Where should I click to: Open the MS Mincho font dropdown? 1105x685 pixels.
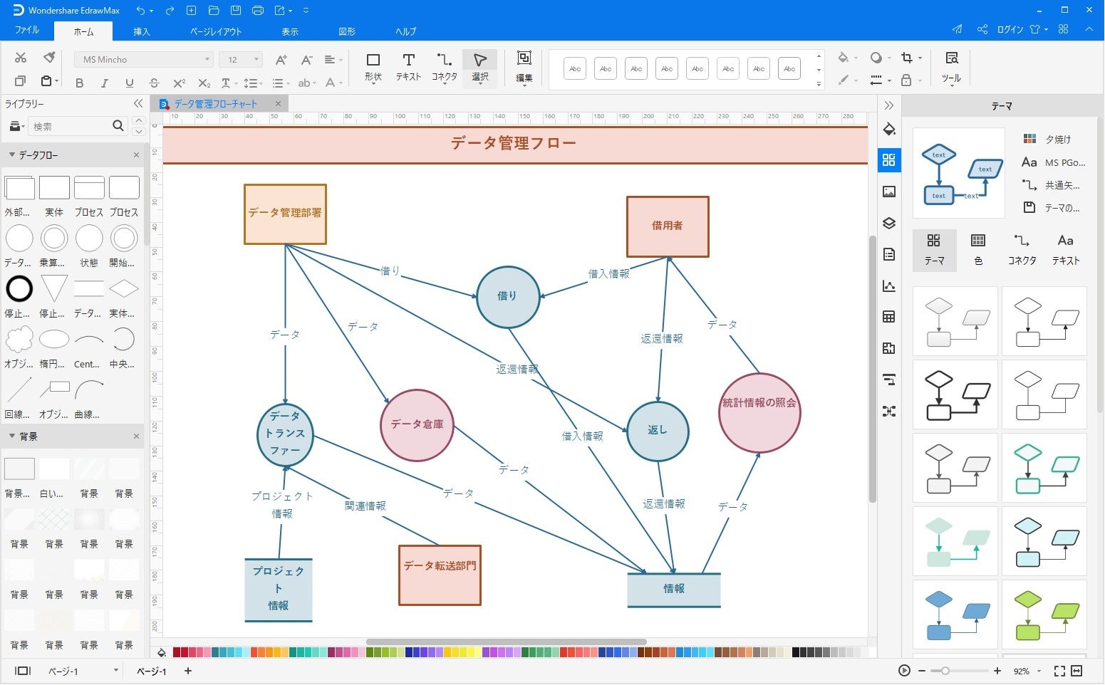[x=207, y=60]
